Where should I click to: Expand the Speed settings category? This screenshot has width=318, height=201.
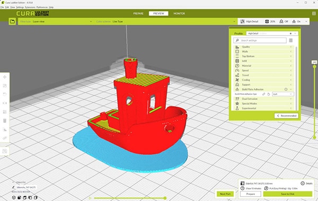264,71
